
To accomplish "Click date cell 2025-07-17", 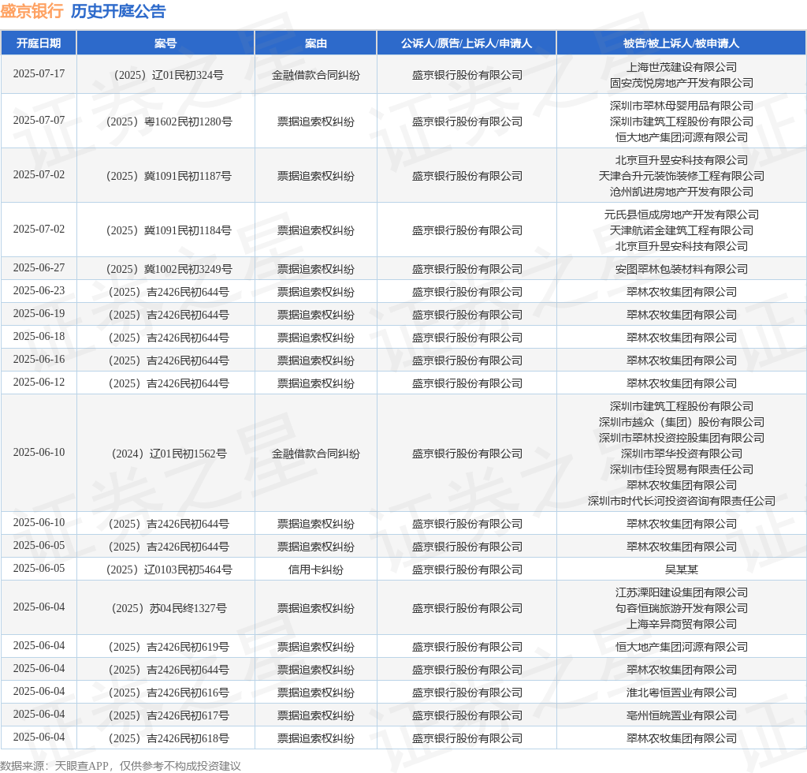I will 39,73.
